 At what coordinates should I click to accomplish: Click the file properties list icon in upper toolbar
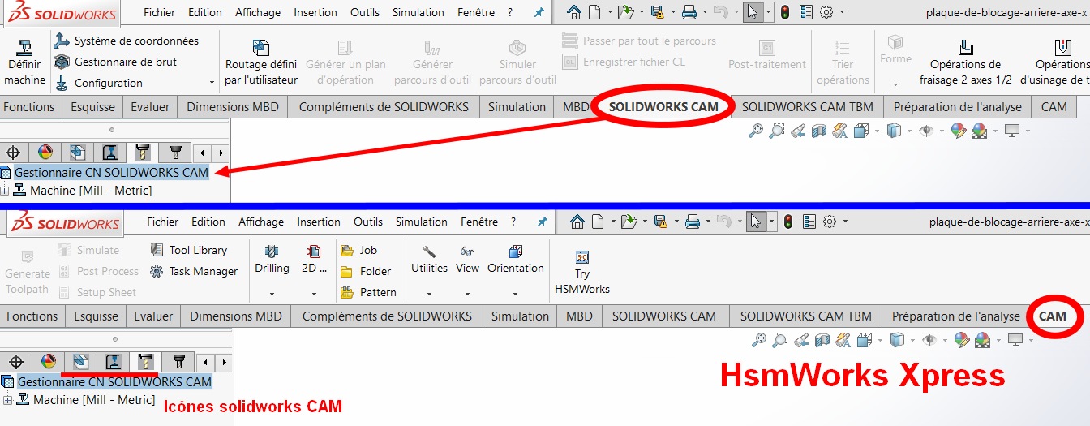point(806,12)
